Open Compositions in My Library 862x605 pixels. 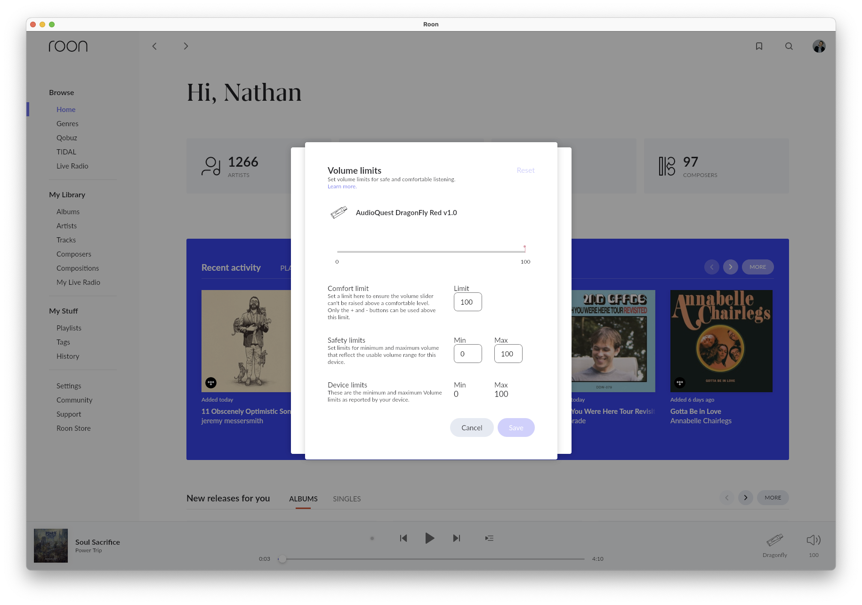point(78,268)
